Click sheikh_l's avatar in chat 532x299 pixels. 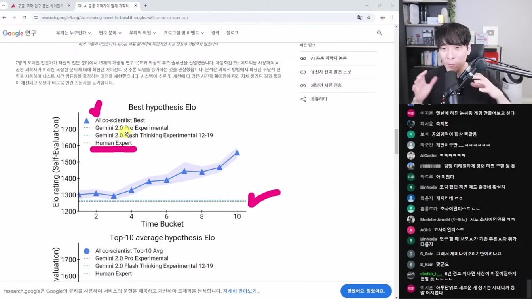(x=411, y=276)
